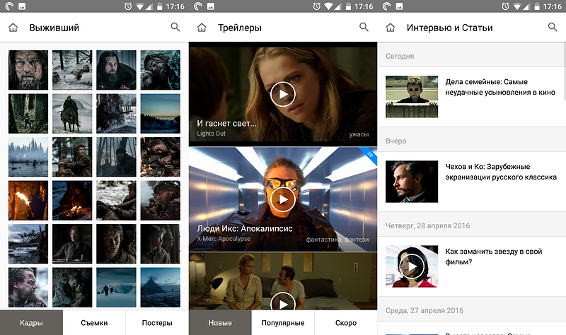Tap the И гаснет свет... trailer title
Screen dimensions: 566x335
click(x=226, y=123)
